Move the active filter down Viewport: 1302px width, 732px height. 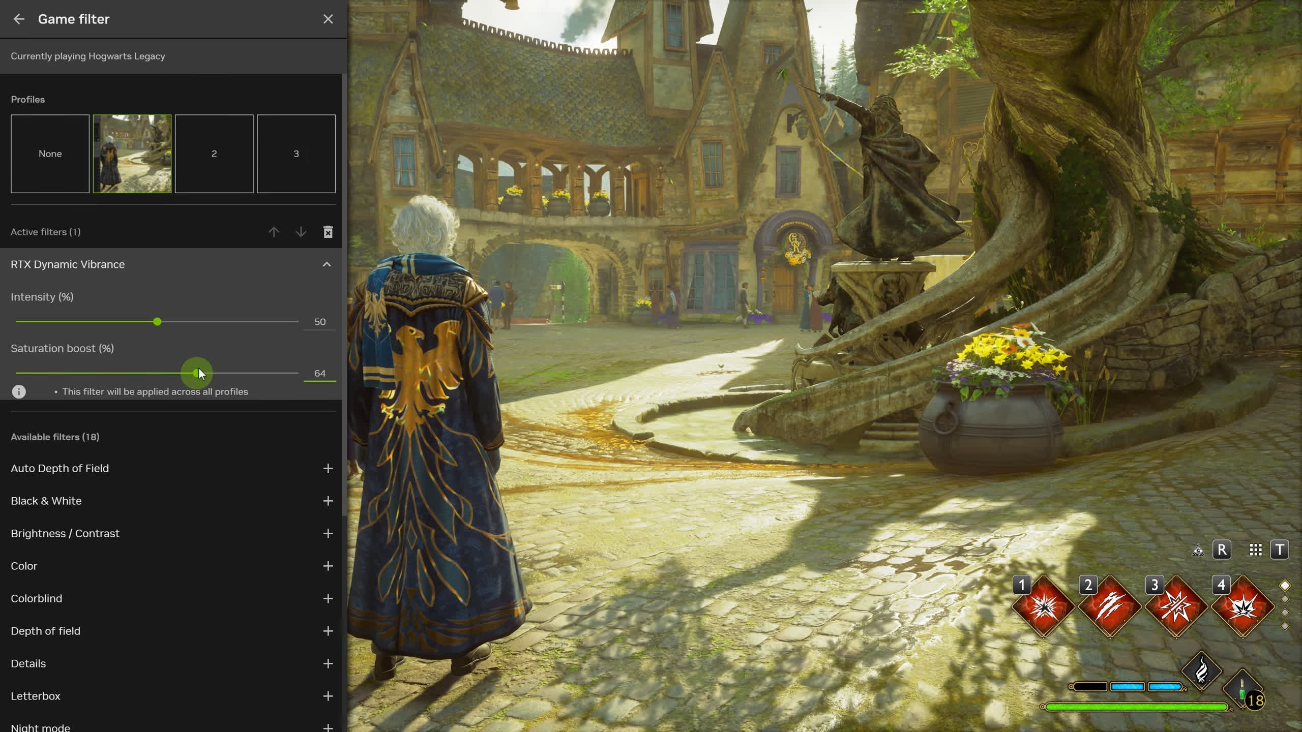click(301, 232)
